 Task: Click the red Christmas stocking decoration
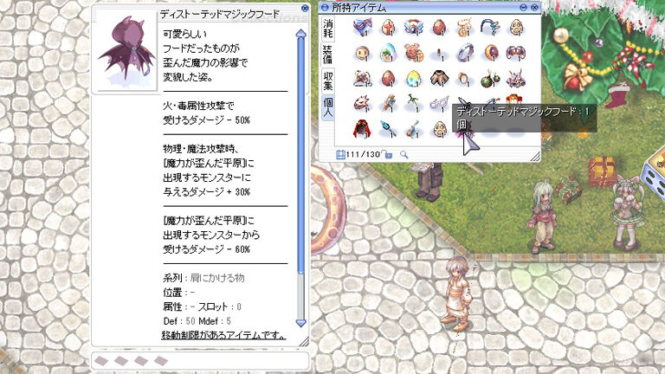point(617,96)
